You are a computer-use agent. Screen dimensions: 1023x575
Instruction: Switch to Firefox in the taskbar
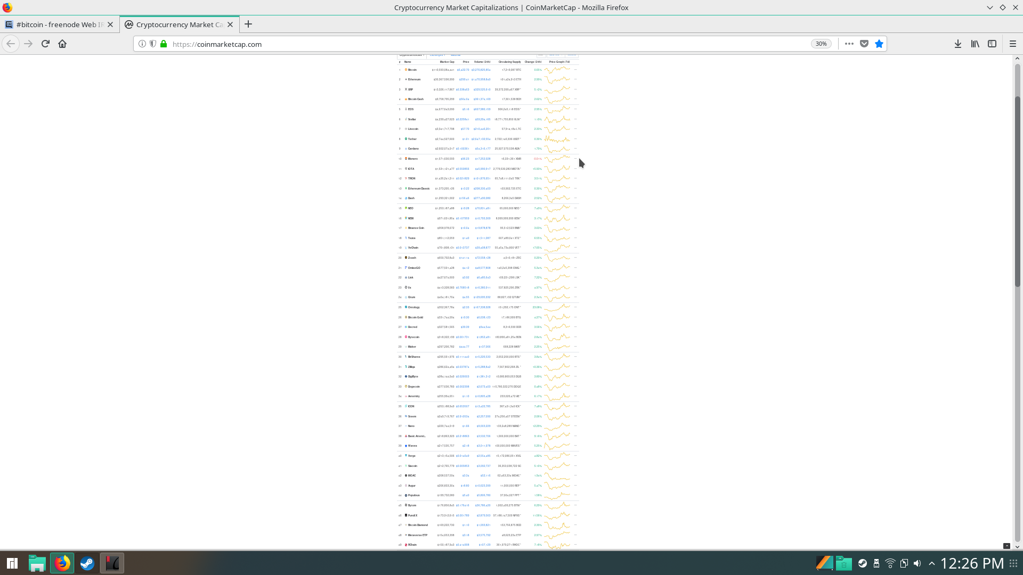tap(62, 563)
